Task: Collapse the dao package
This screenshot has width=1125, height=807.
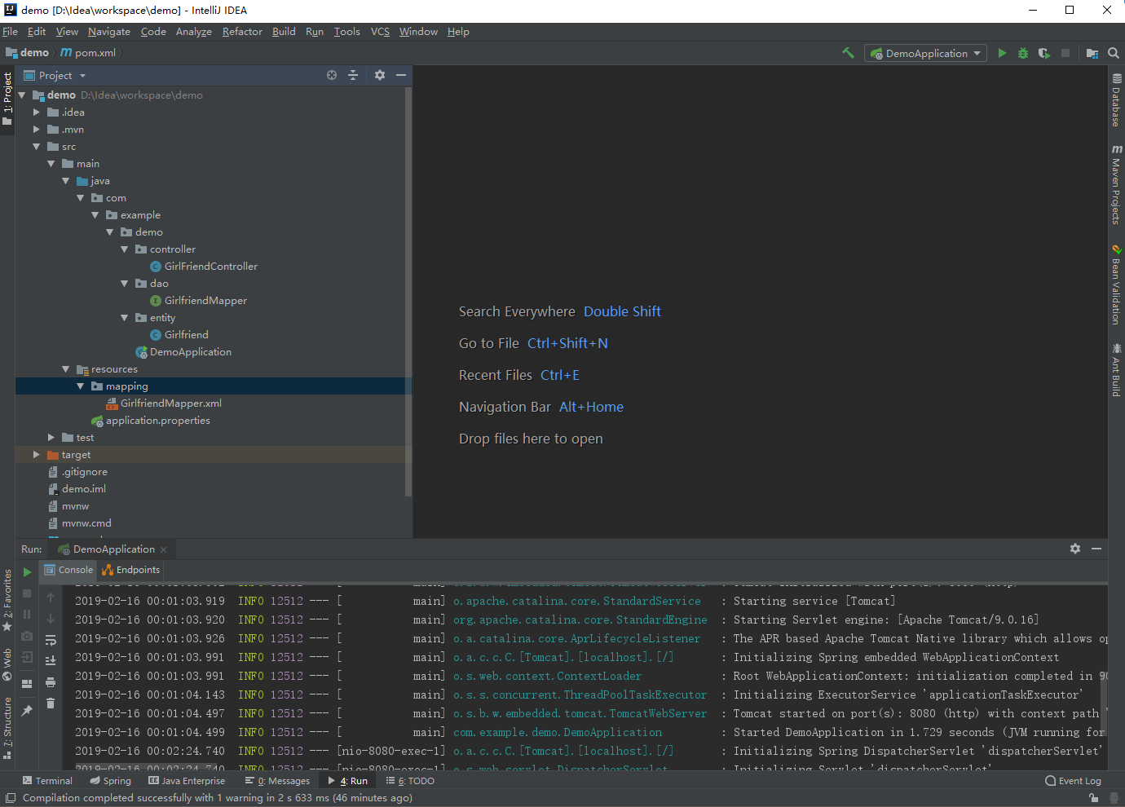Action: (124, 284)
